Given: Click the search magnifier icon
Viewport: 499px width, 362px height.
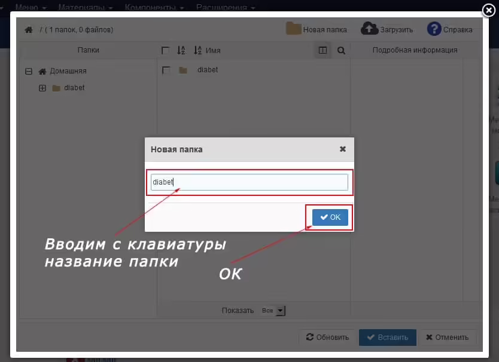Looking at the screenshot, I should tap(341, 51).
